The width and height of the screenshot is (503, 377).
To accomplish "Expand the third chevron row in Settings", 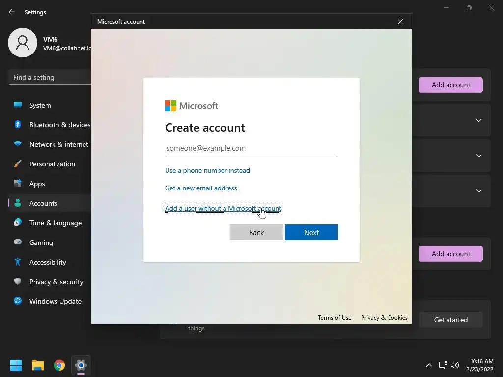I will point(479,191).
